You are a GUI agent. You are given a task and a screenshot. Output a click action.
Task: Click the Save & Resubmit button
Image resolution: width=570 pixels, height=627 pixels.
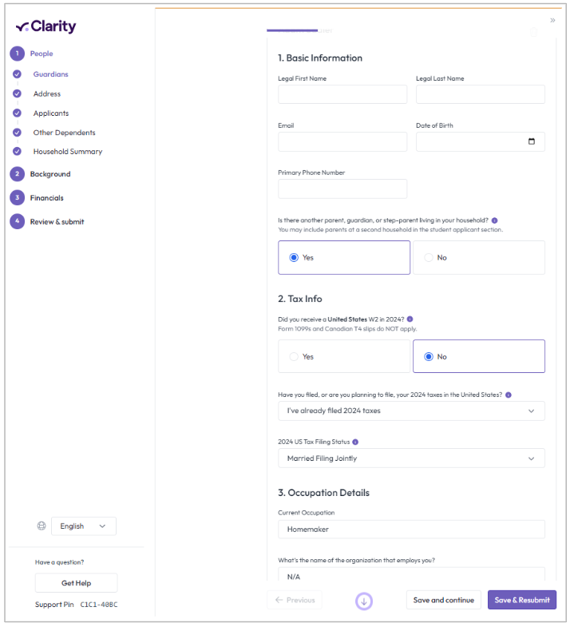click(x=521, y=600)
